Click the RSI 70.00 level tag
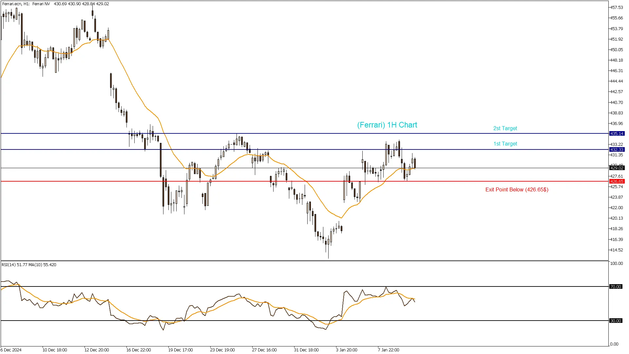Image resolution: width=629 pixels, height=354 pixels. pos(616,287)
